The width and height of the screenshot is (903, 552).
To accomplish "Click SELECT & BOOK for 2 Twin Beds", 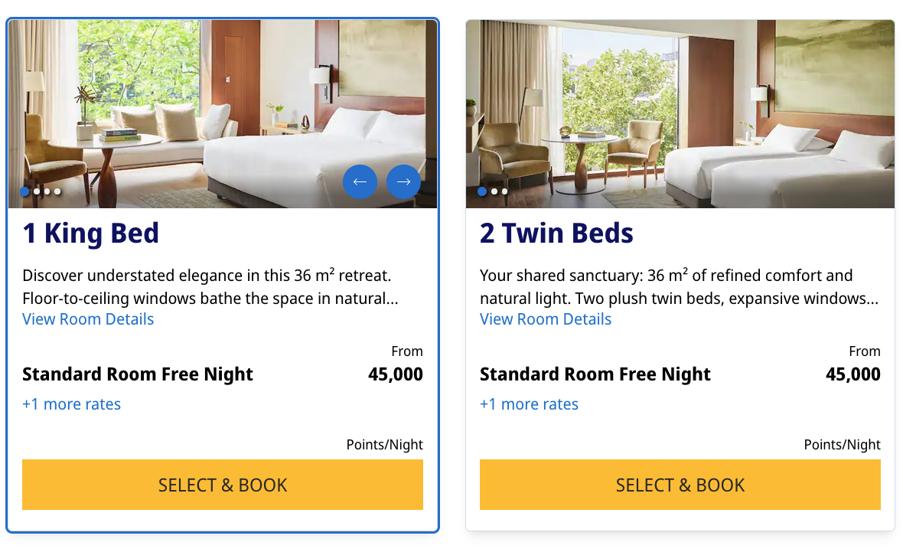I will (x=680, y=485).
